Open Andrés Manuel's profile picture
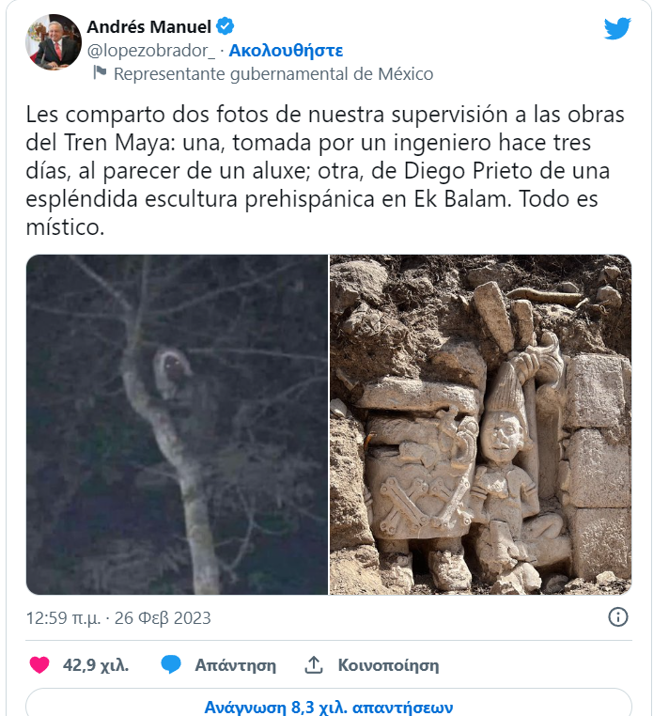669x716 pixels. 53,42
